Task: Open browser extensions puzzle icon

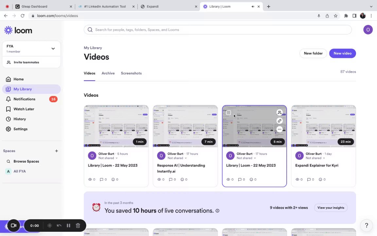Action: tap(346, 16)
